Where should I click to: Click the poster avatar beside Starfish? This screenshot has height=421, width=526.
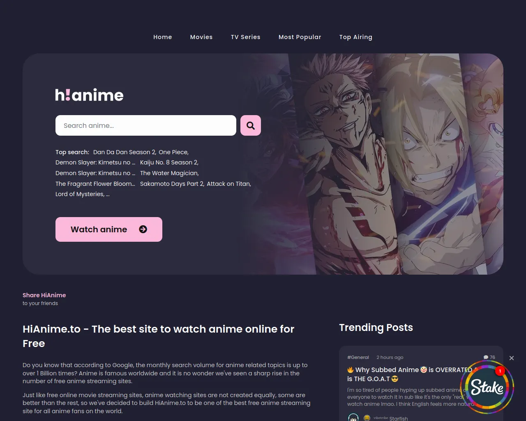pyautogui.click(x=353, y=418)
